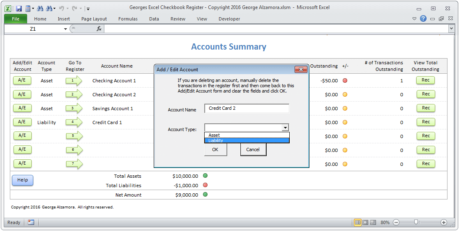Click the A/E button for Checking Account 1
The width and height of the screenshot is (459, 231).
click(22, 80)
